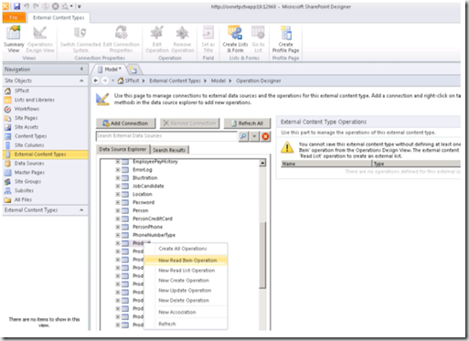Screen dimensions: 469x341
Task: Expand the JobCandidate table node
Action: [118, 186]
